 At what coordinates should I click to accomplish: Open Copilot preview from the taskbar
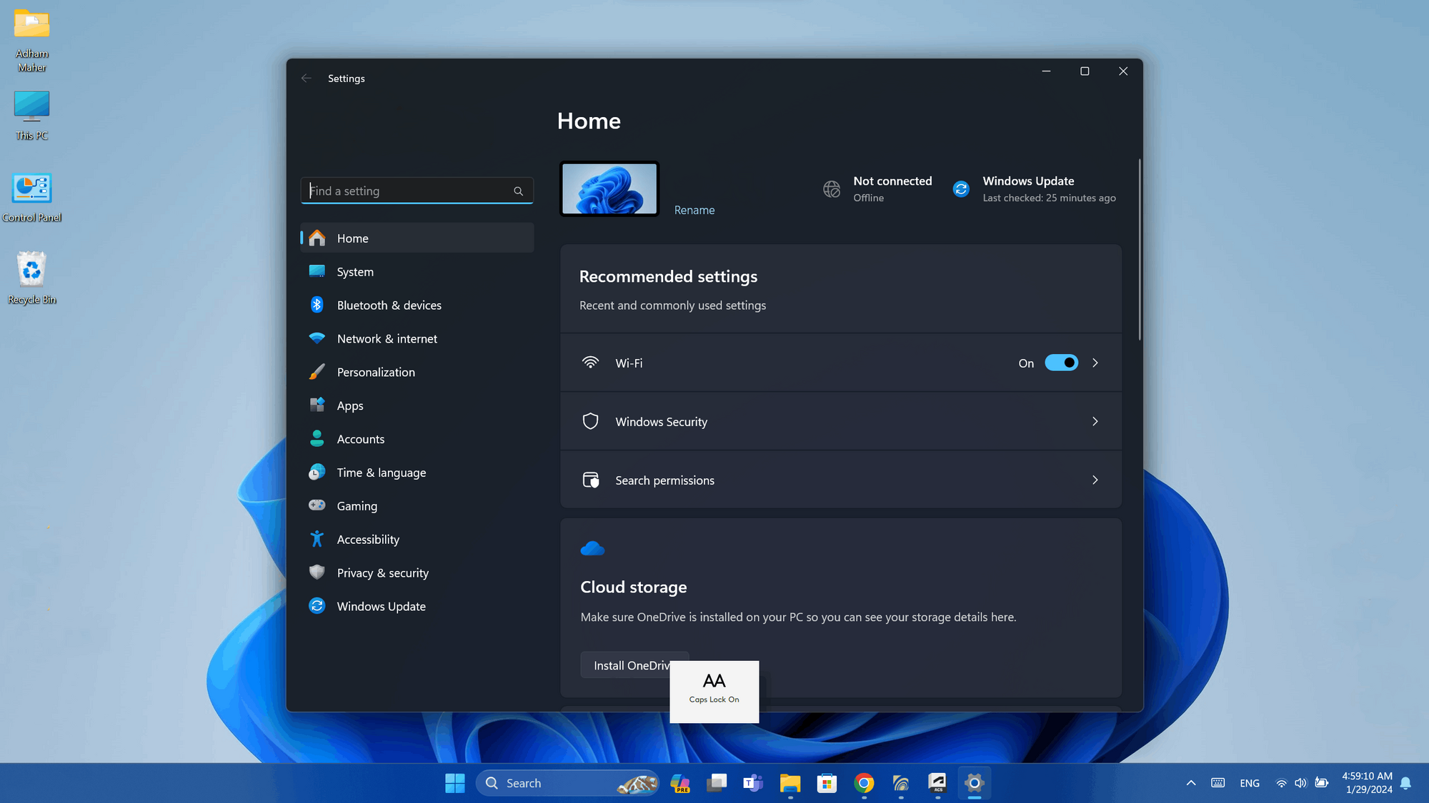[x=680, y=783]
